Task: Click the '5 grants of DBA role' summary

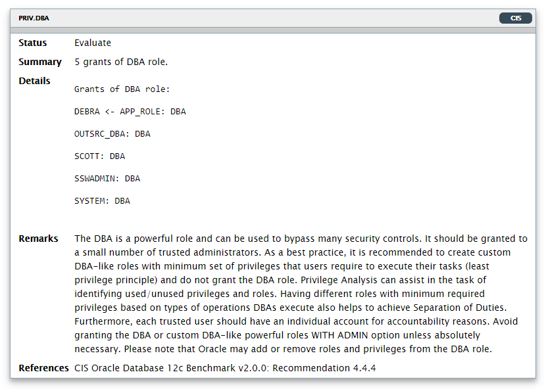Action: [x=121, y=62]
